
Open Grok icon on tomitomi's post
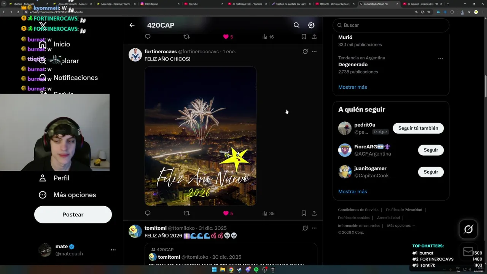(305, 228)
